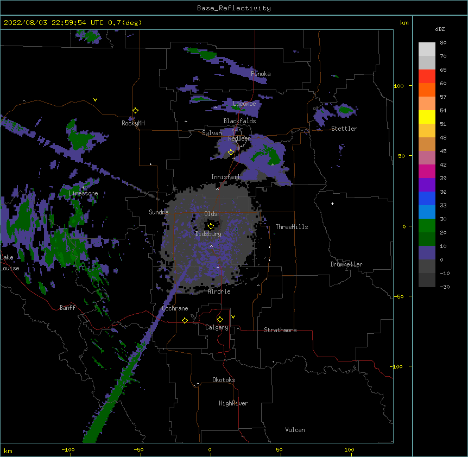
Task: Select the ThreeHills label
Action: coord(292,227)
